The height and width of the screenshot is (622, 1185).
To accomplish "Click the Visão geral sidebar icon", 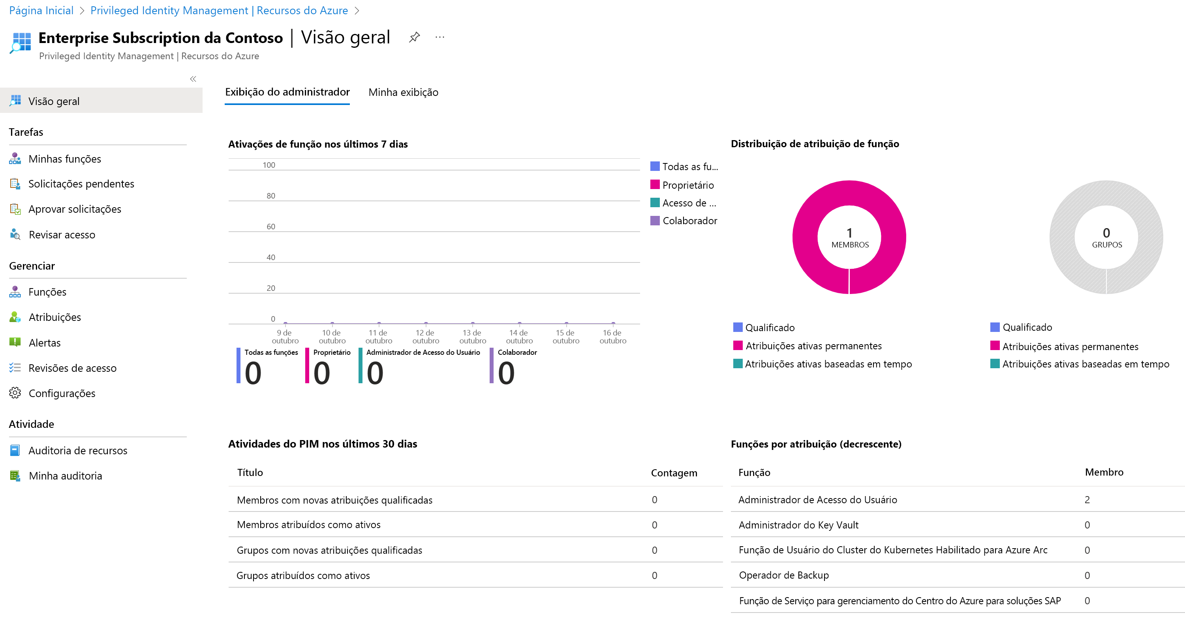I will click(x=15, y=100).
